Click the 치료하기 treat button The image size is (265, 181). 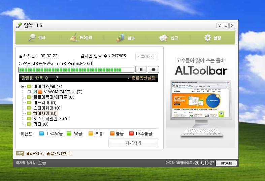point(133,143)
